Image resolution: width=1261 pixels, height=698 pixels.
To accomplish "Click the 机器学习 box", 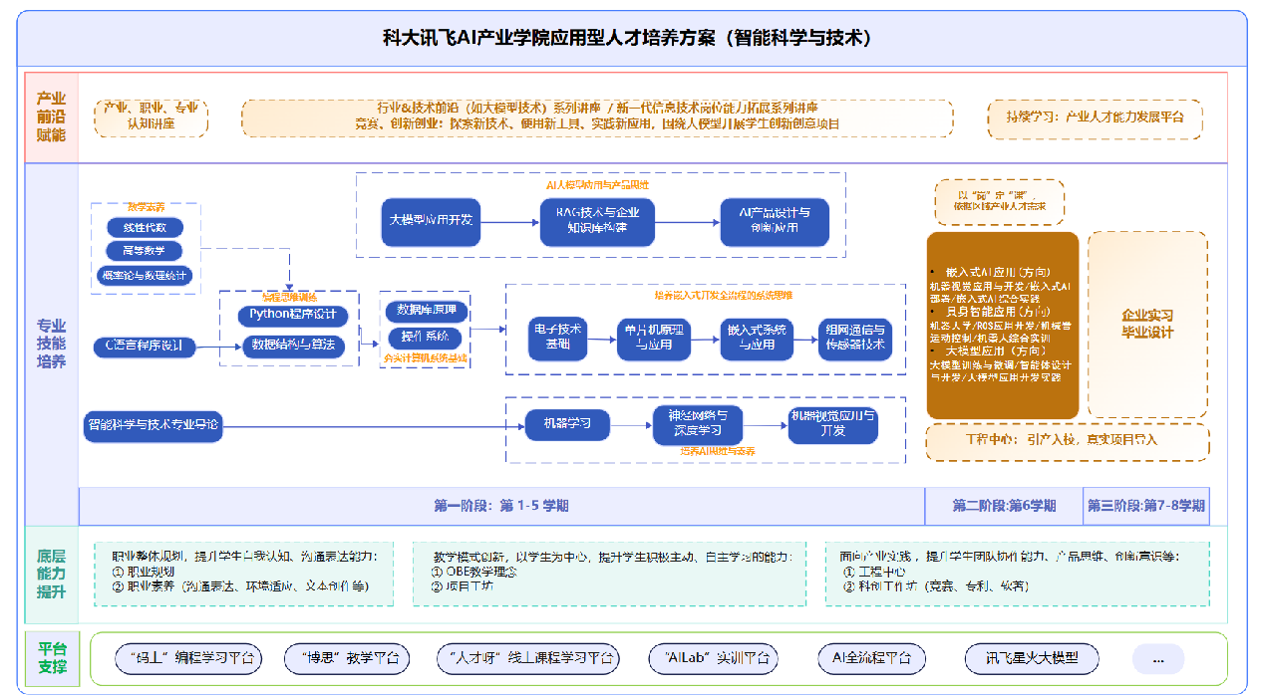I will tap(567, 425).
